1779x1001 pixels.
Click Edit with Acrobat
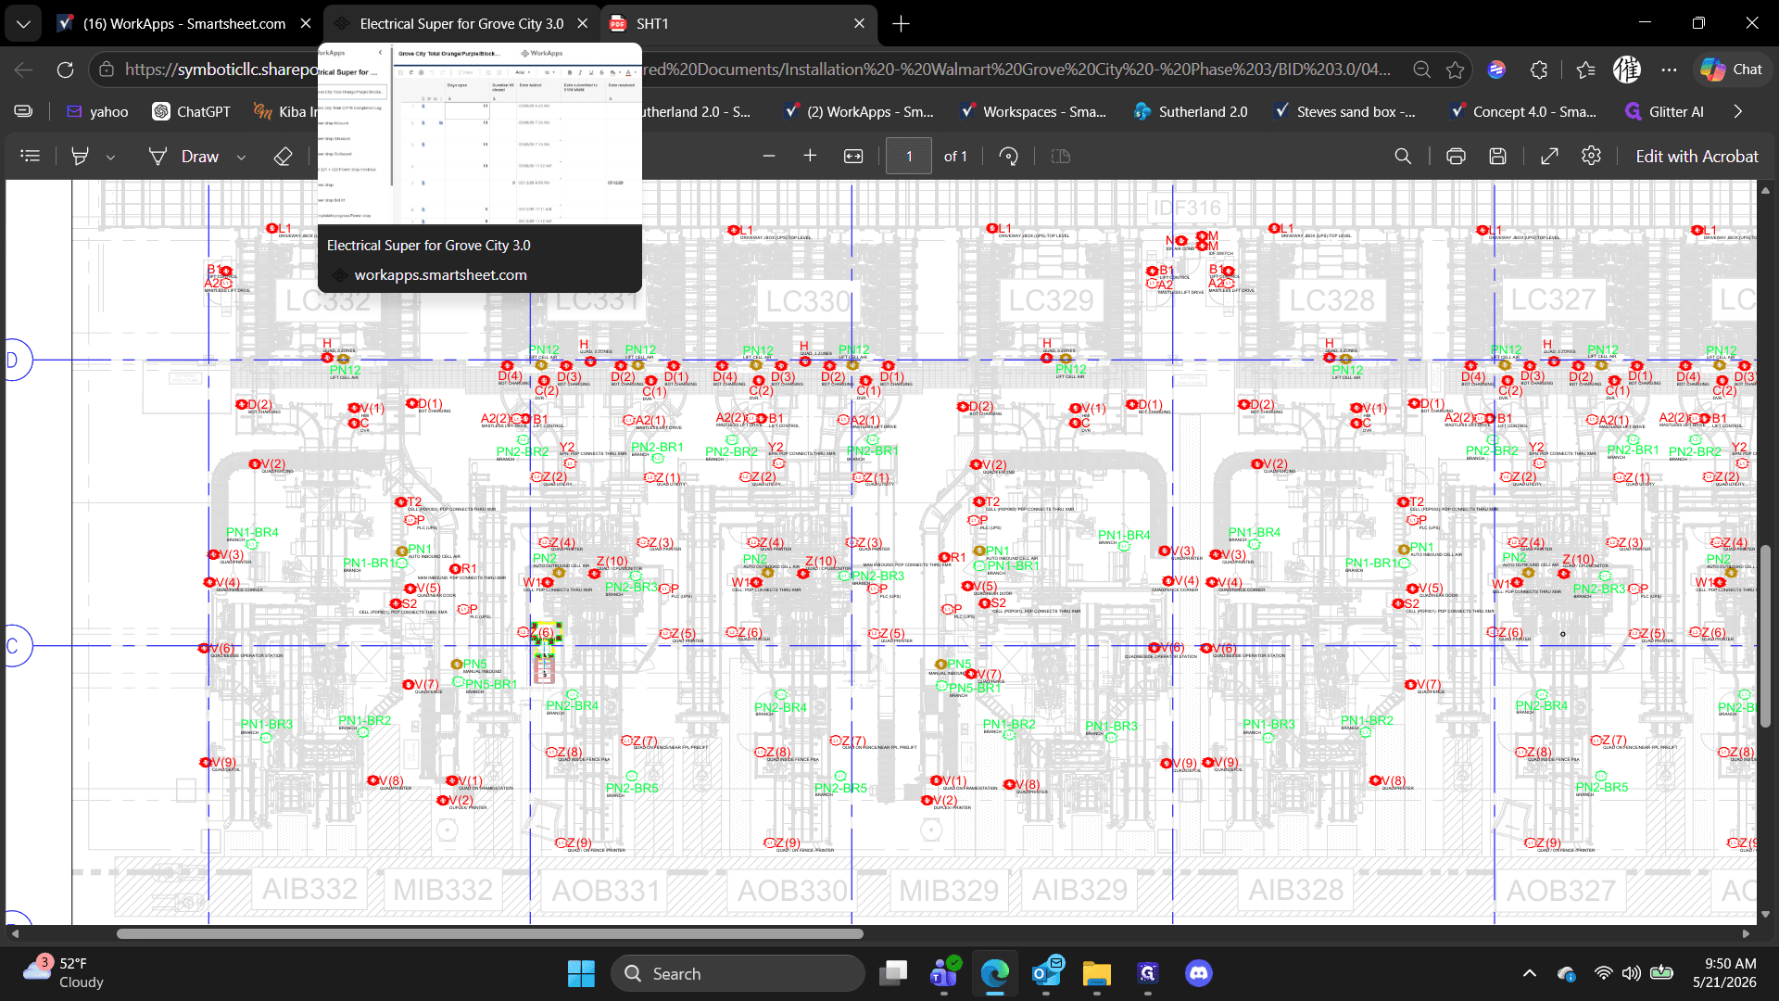pyautogui.click(x=1697, y=157)
